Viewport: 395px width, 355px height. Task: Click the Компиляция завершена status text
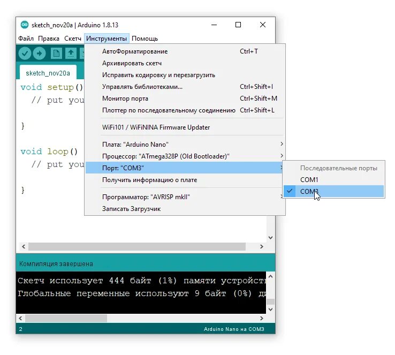click(x=56, y=264)
